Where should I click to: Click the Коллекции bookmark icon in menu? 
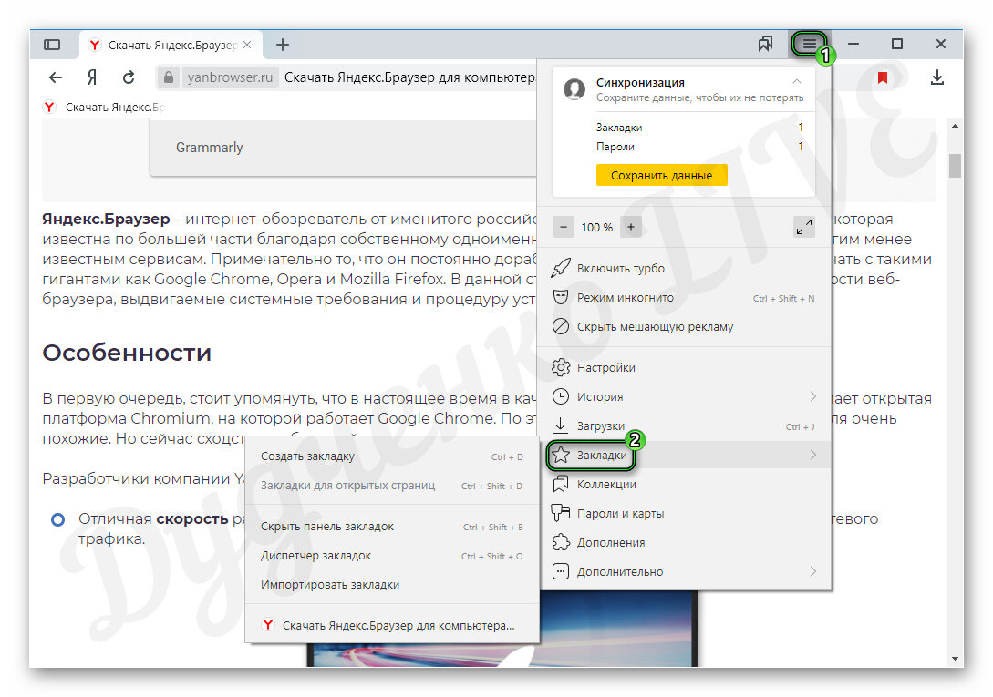[561, 485]
